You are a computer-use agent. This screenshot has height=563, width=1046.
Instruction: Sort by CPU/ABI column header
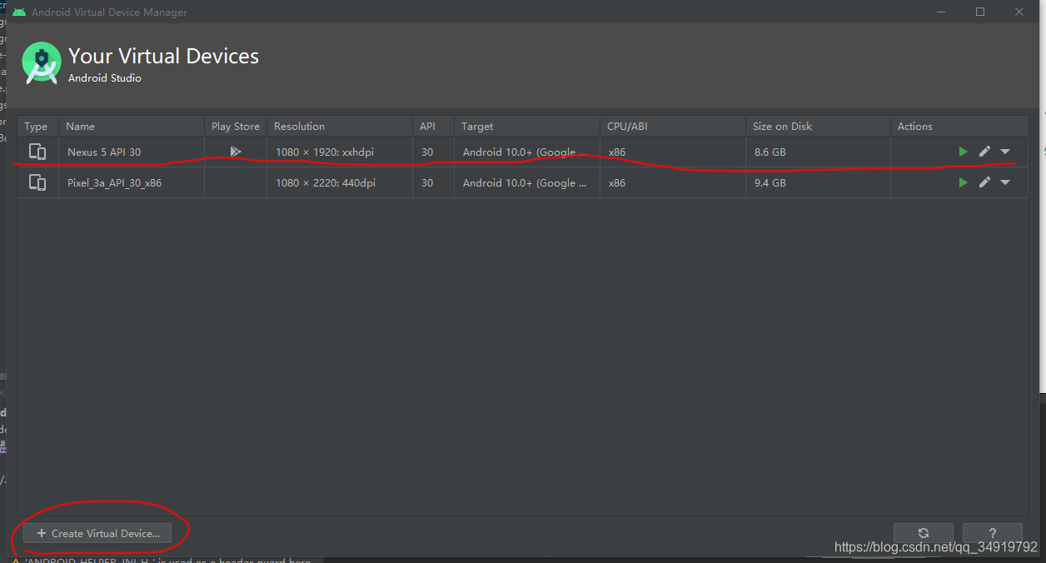(x=673, y=126)
